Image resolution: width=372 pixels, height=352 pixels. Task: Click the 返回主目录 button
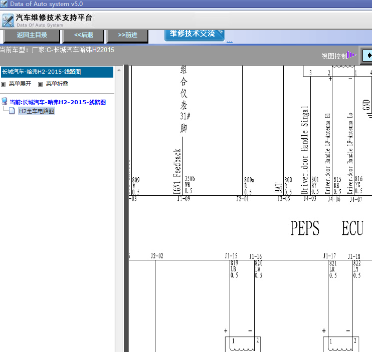32,35
